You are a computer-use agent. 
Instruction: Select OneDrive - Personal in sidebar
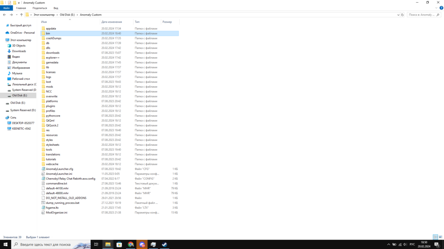22,33
